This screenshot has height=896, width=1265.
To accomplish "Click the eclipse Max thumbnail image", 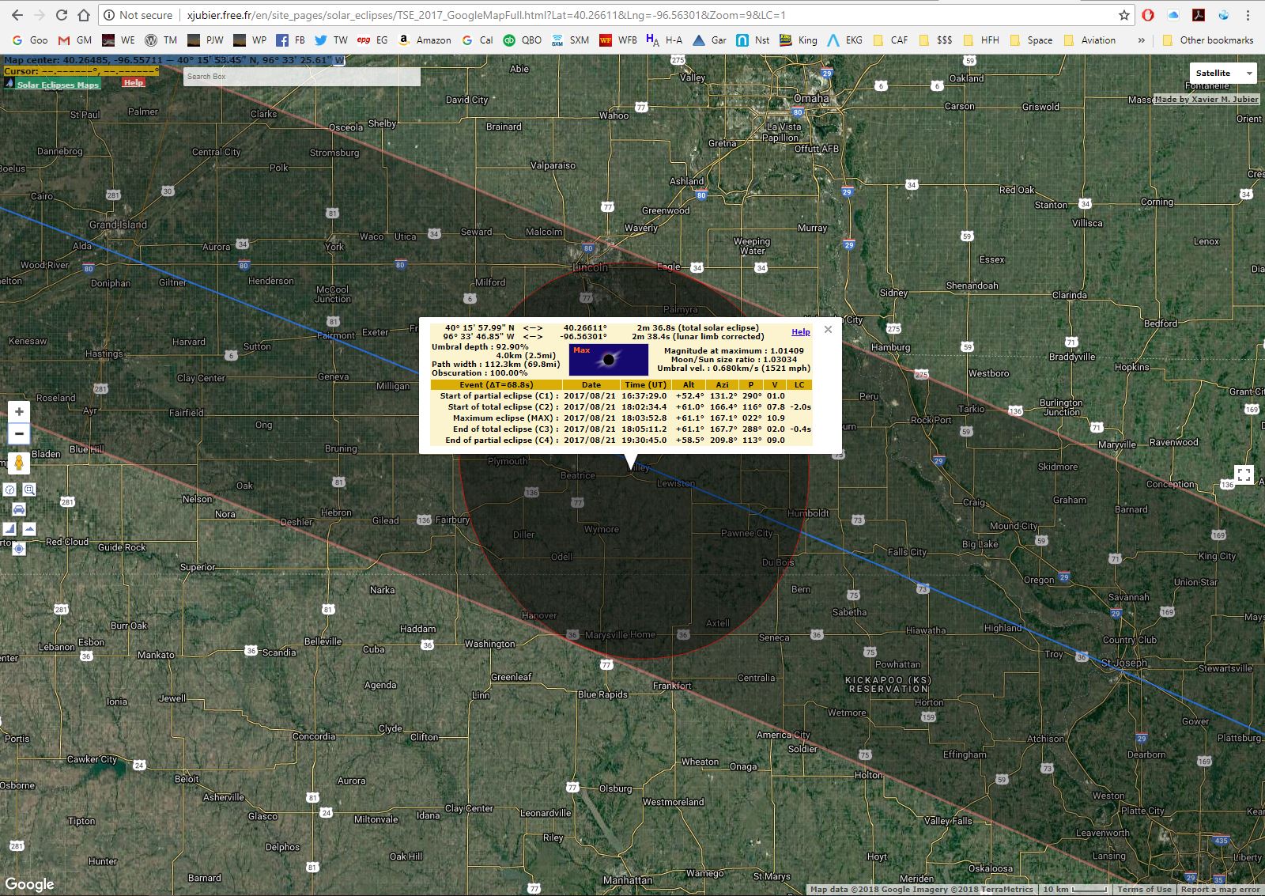I will pos(608,360).
